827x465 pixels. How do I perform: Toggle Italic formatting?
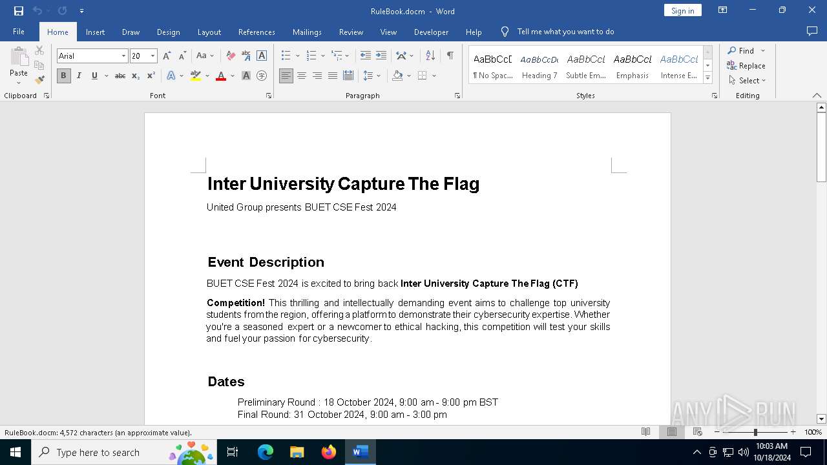point(79,76)
